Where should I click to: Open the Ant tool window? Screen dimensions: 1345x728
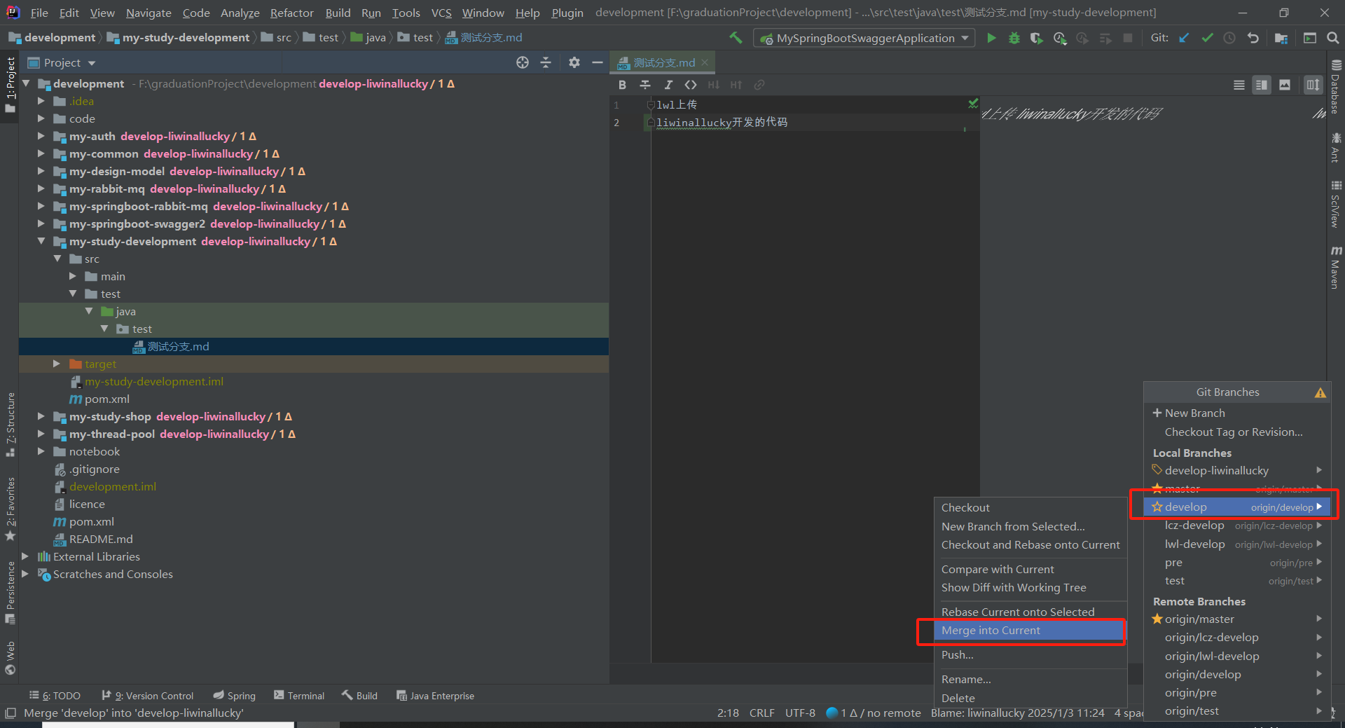pyautogui.click(x=1336, y=147)
